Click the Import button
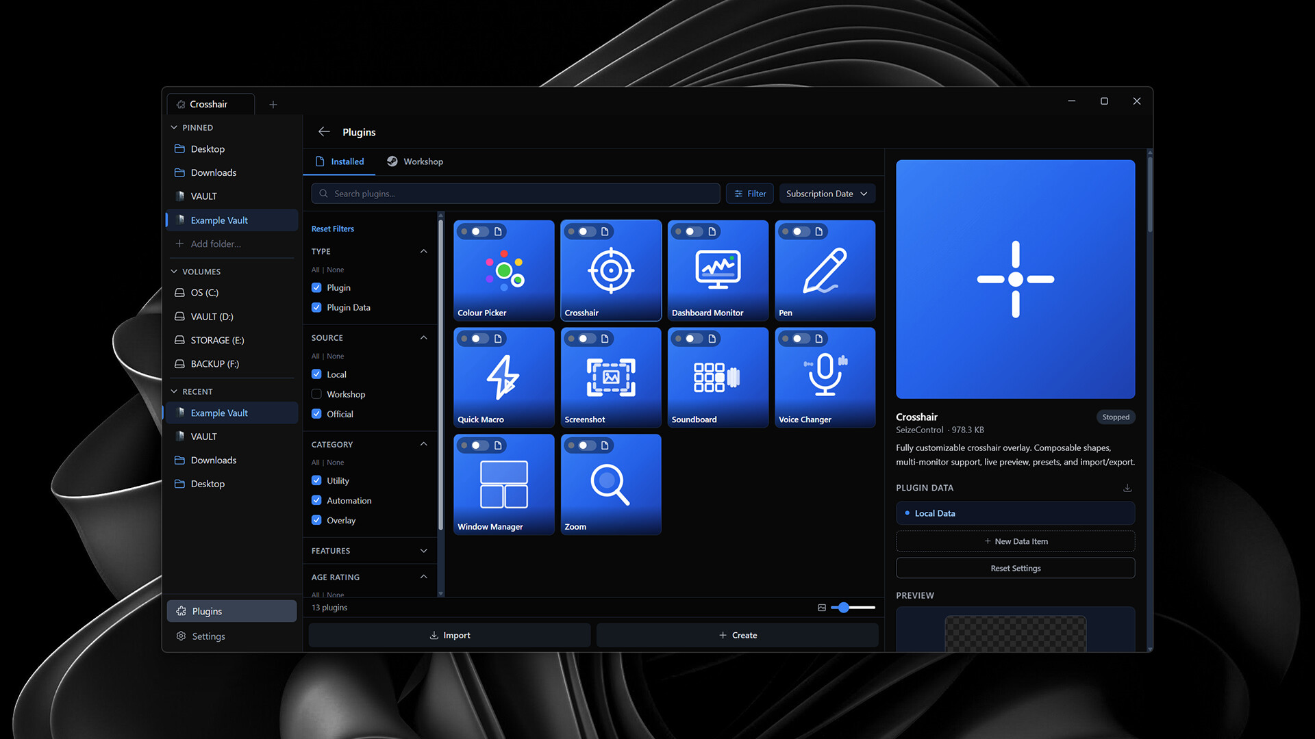Image resolution: width=1315 pixels, height=739 pixels. [449, 635]
